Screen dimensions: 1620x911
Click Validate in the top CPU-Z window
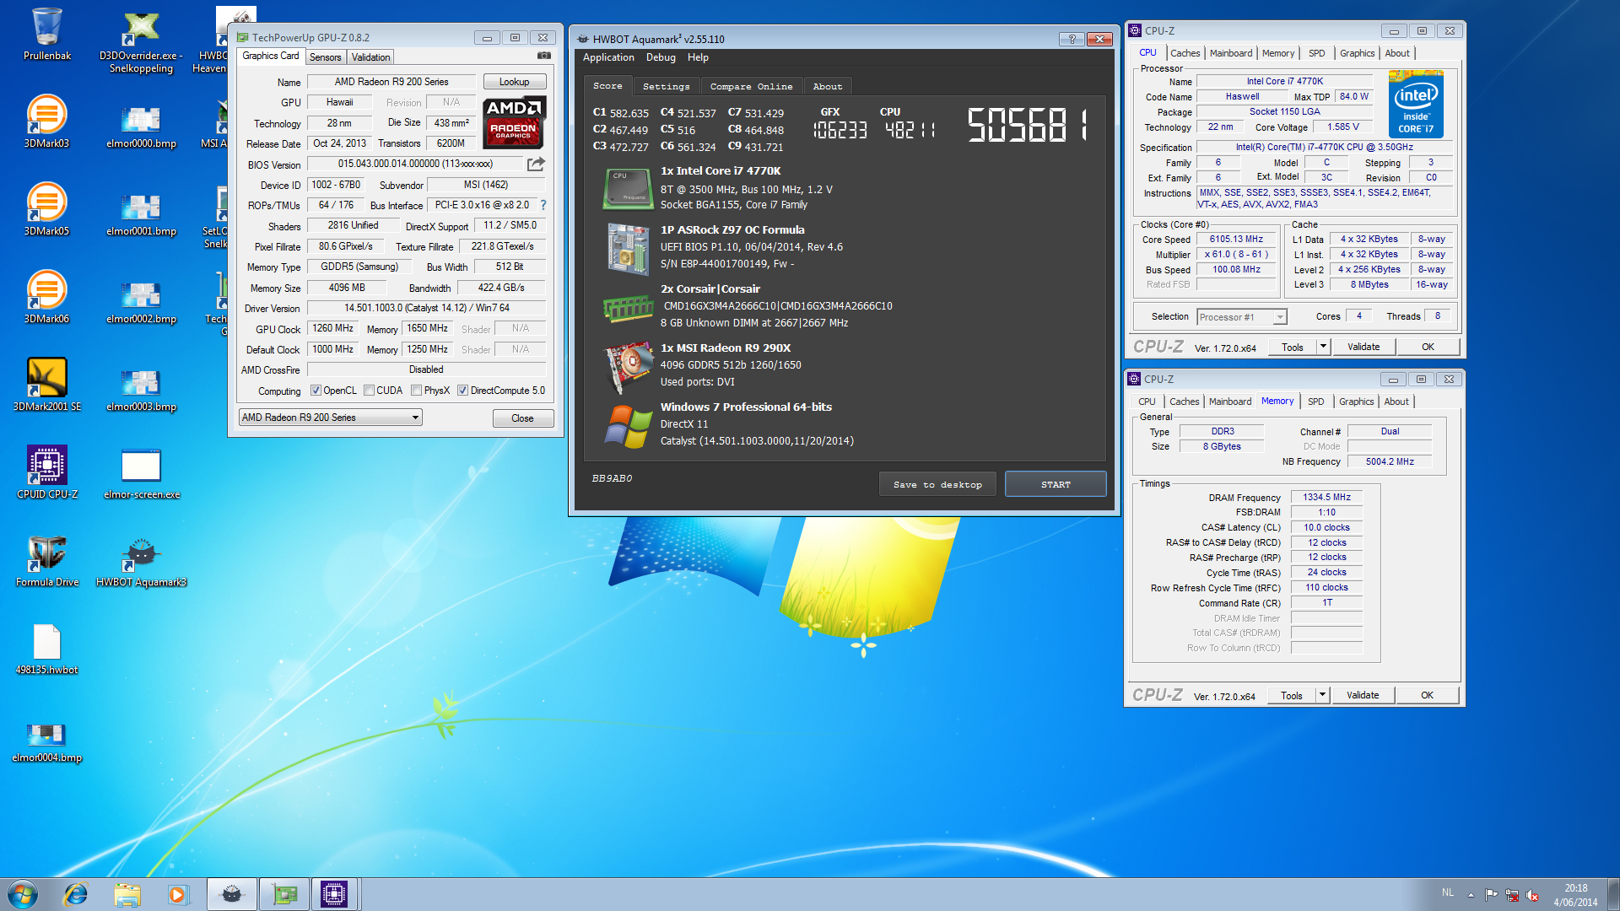pos(1363,347)
